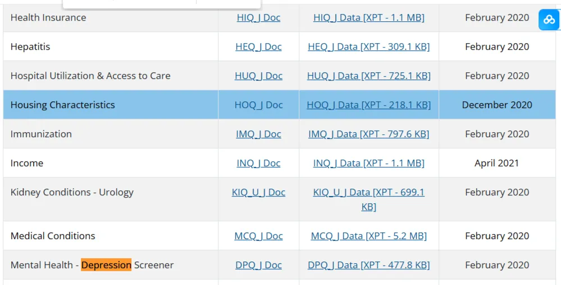Viewport: 561px width, 285px height.
Task: Select the highlighted Housing Characteristics row name
Action: [62, 105]
